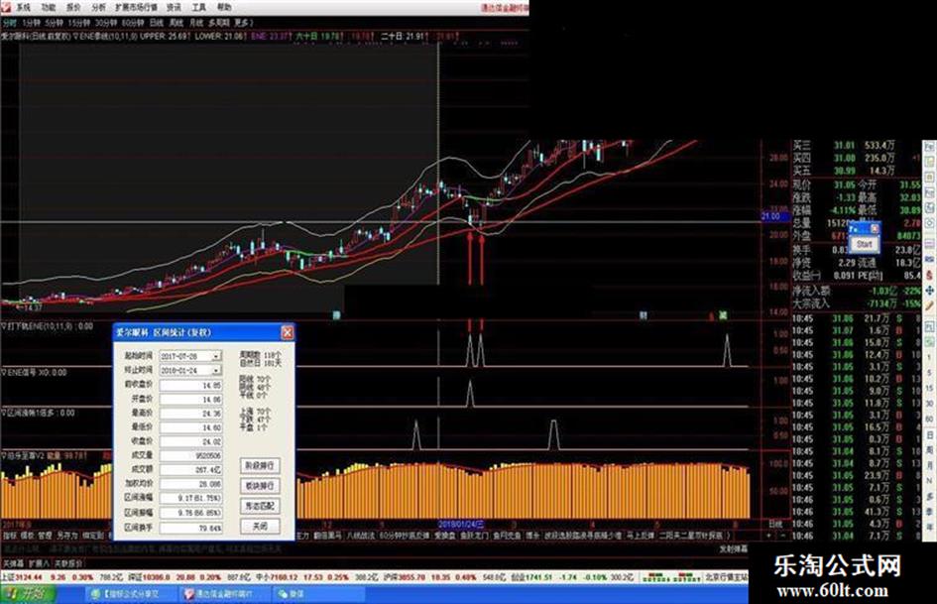
Task: Click the 2018/01/24 date marker on time axis
Action: coord(461,525)
